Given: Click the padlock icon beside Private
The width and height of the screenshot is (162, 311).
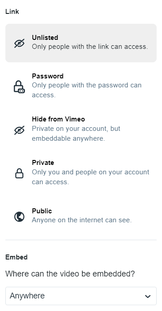Looking at the screenshot, I should click(x=19, y=173).
